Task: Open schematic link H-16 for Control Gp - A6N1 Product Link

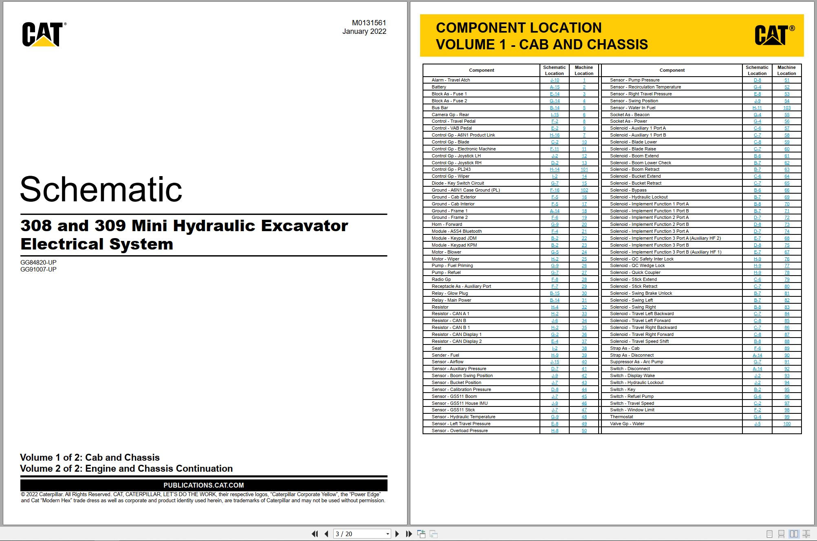Action: tap(555, 135)
